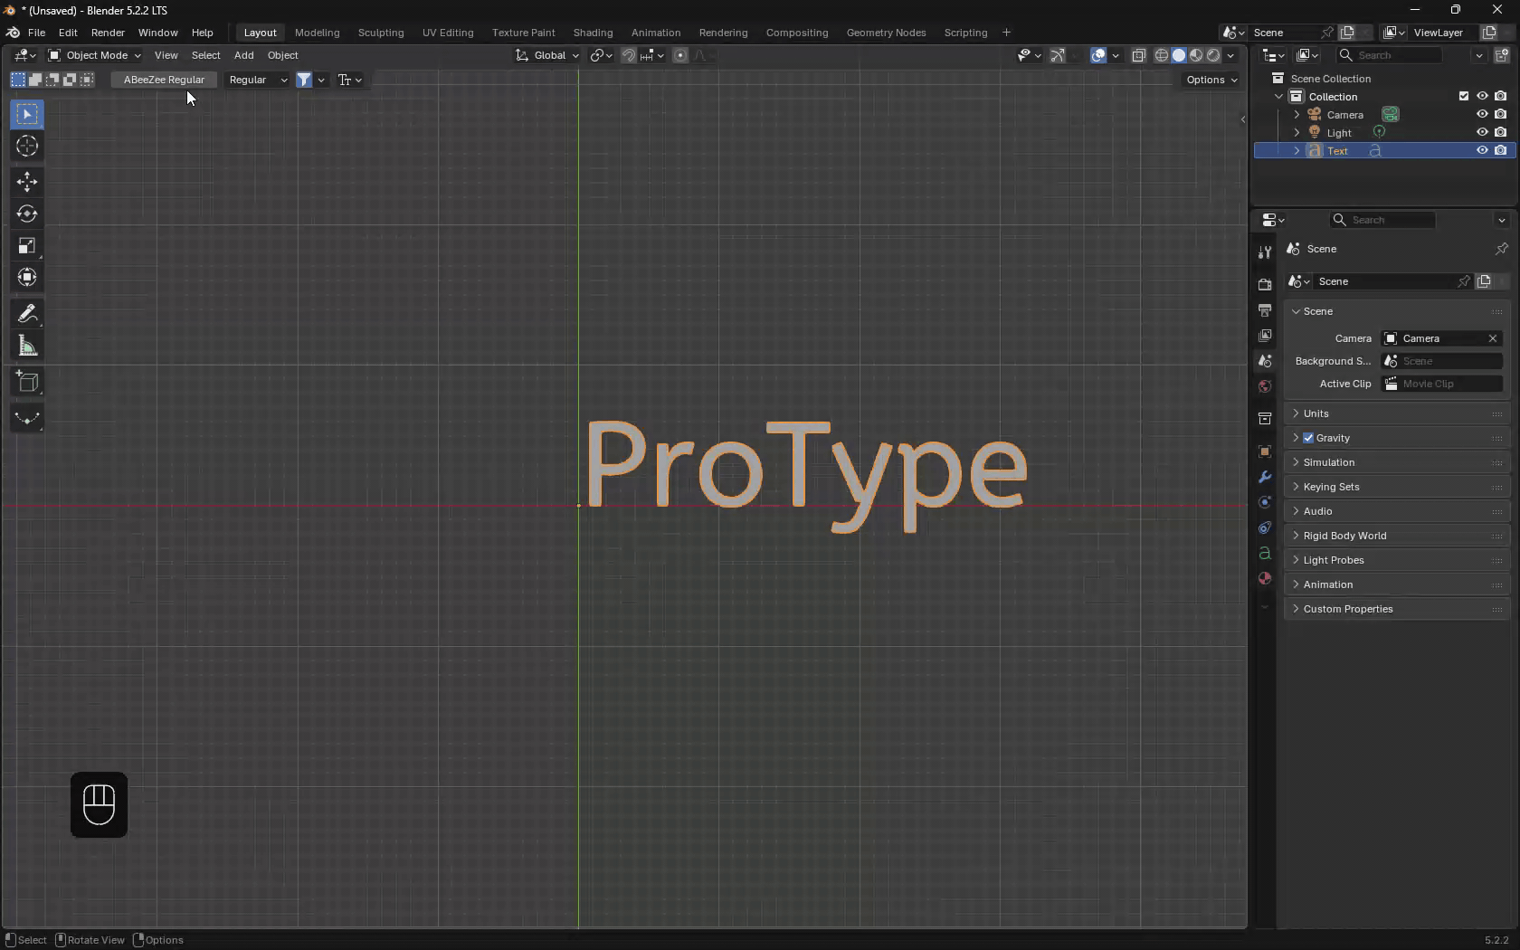Select the Annotate pencil tool
The height and width of the screenshot is (950, 1520).
(x=27, y=314)
